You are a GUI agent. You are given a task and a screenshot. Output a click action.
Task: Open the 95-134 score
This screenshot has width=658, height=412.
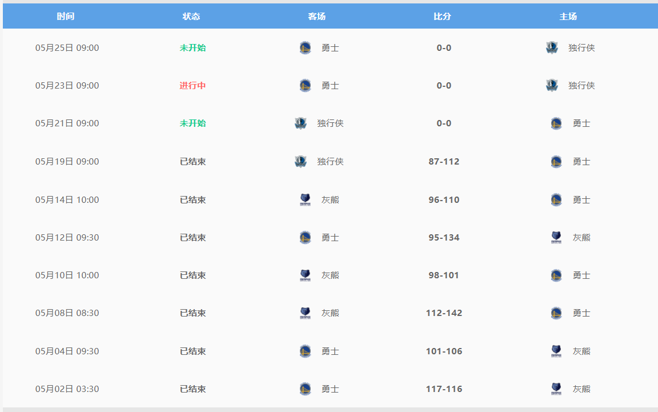[444, 238]
